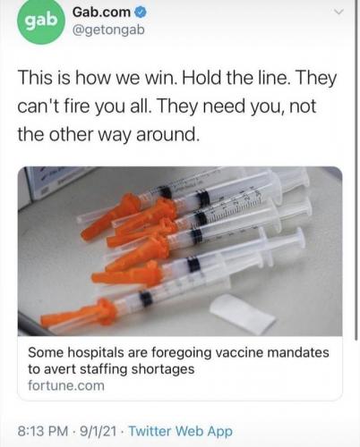Click the blue verified badge
This screenshot has height=447, width=360.
[140, 13]
